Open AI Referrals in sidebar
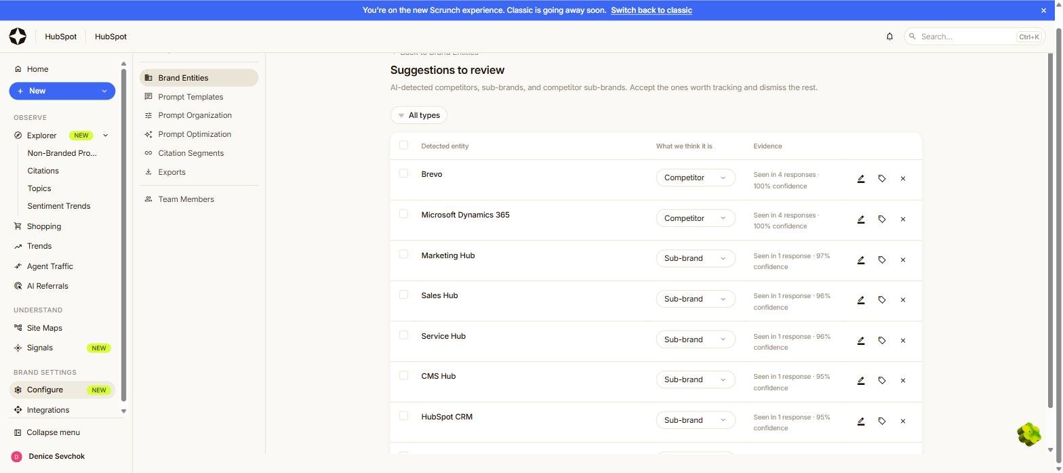Screen dimensions: 1063x473 click(x=62, y=286)
